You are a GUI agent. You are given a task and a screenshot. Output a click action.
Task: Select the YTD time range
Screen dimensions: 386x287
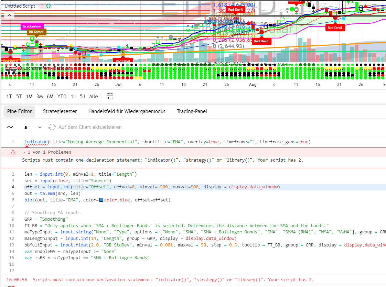(62, 97)
